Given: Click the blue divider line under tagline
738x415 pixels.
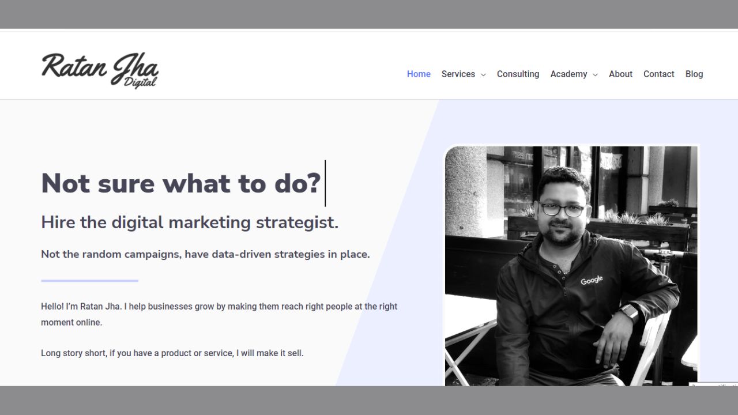Looking at the screenshot, I should click(x=89, y=281).
